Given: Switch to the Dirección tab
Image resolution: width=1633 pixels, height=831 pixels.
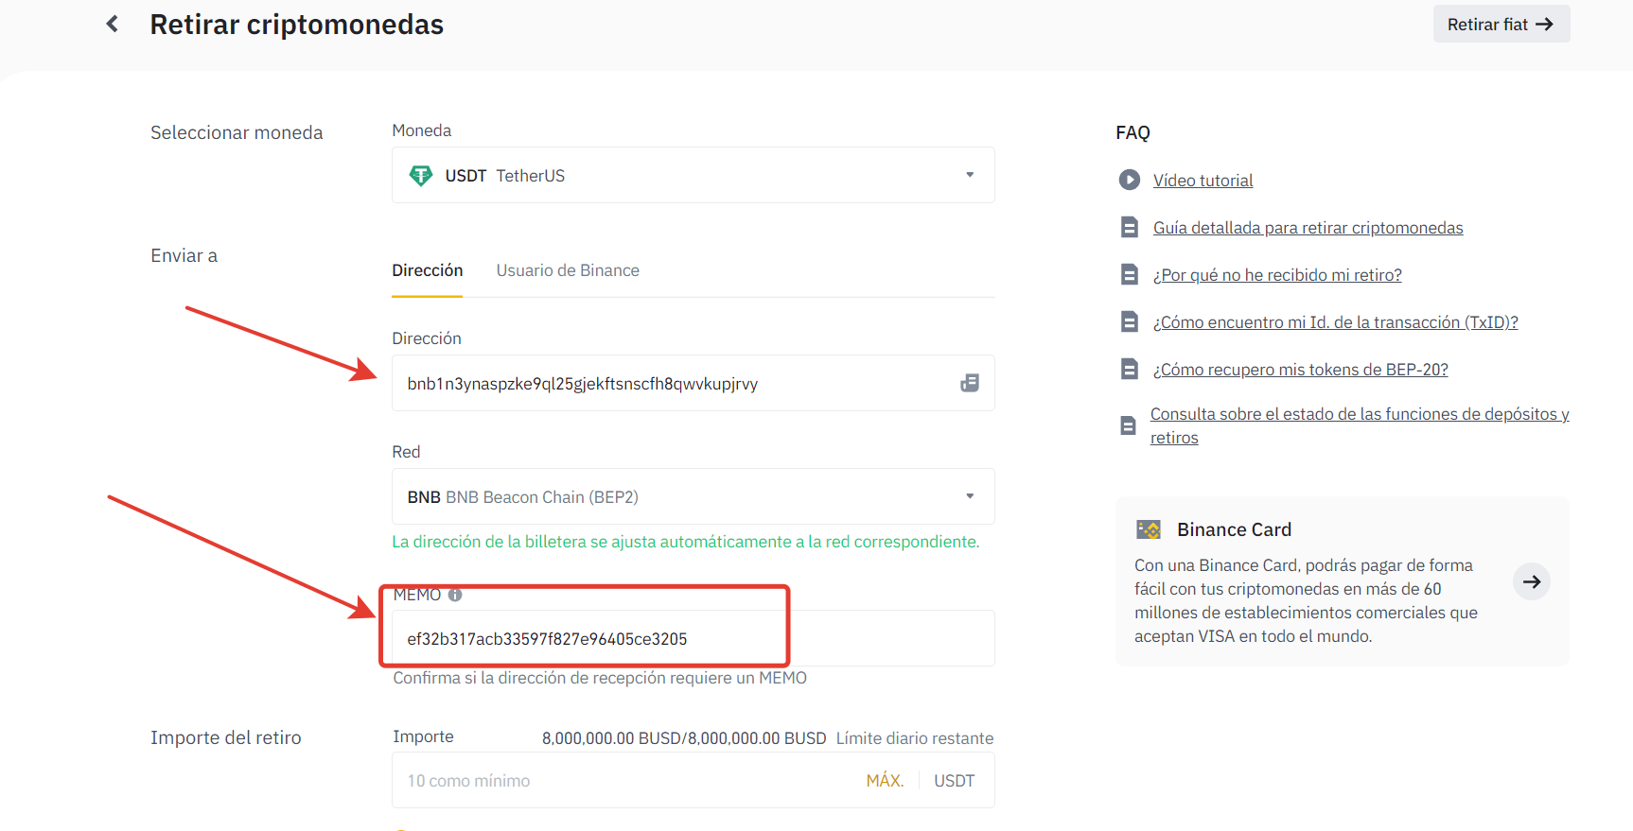Looking at the screenshot, I should [428, 270].
